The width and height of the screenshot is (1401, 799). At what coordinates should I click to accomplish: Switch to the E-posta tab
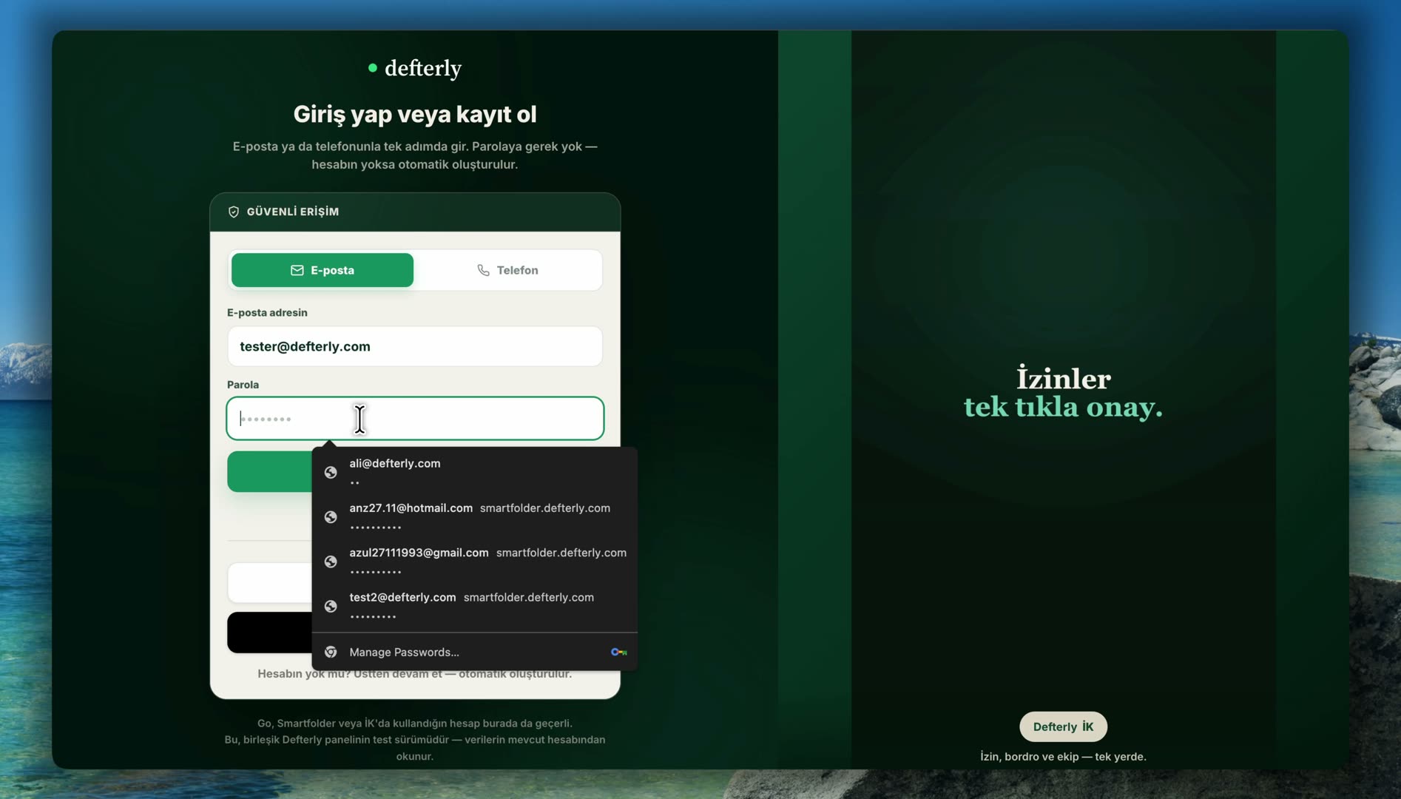pyautogui.click(x=323, y=270)
